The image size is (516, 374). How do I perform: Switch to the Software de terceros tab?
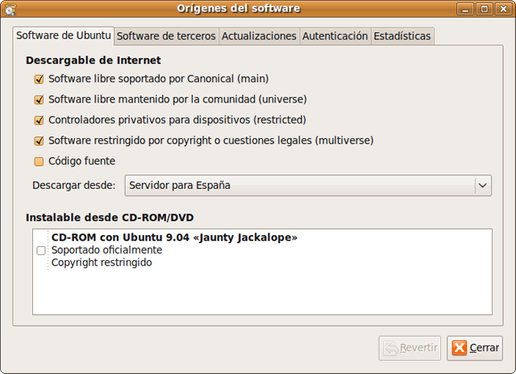(165, 36)
